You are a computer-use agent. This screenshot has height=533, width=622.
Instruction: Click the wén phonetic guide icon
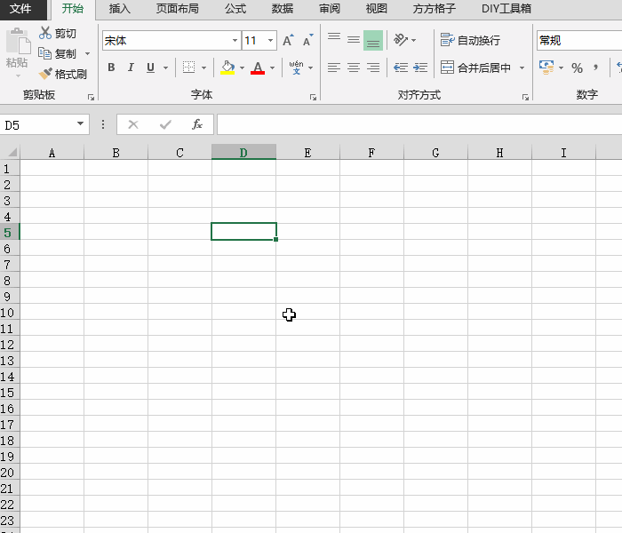click(296, 68)
